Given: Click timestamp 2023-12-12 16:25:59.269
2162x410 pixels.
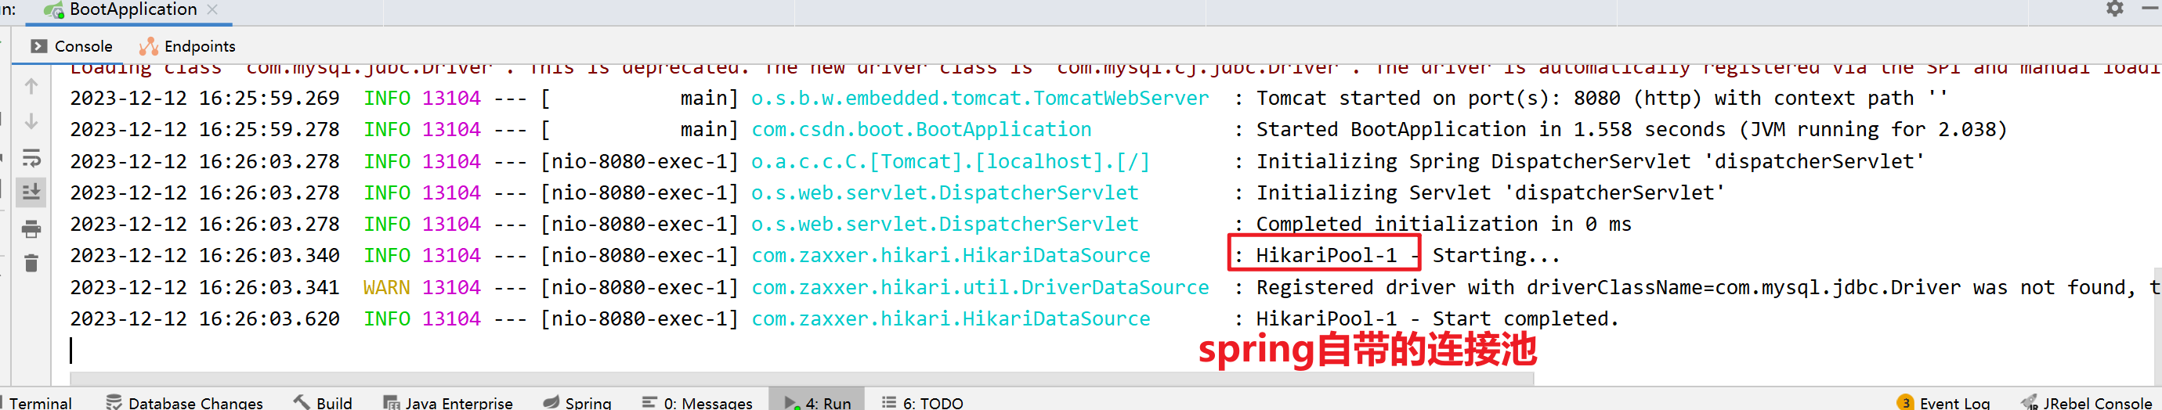Looking at the screenshot, I should [x=204, y=98].
